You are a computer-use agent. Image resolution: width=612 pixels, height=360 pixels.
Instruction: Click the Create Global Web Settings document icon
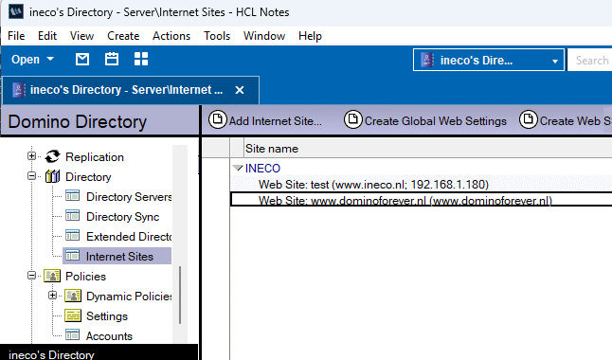[x=352, y=119]
